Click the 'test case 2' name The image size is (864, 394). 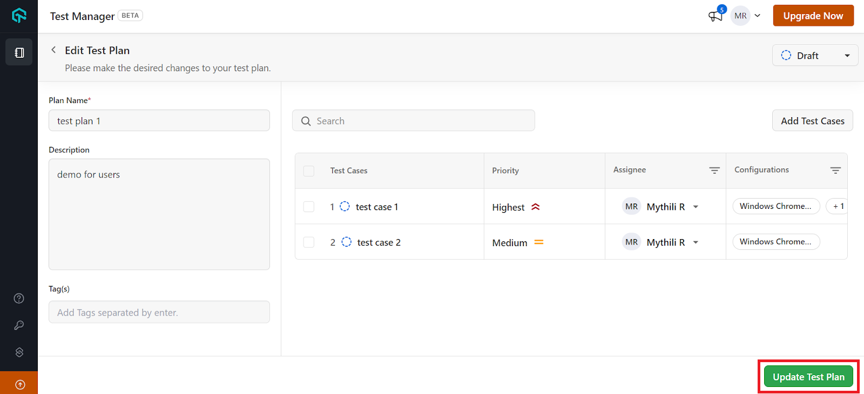click(379, 242)
